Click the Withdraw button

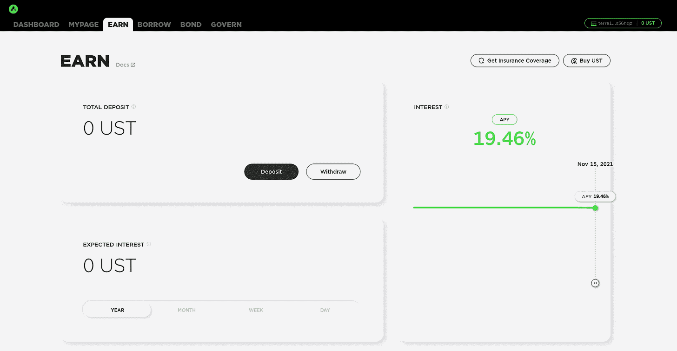333,172
